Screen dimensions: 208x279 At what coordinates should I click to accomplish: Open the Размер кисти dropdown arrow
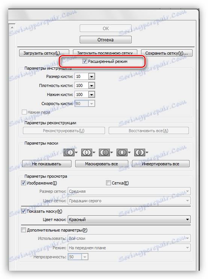click(91, 76)
